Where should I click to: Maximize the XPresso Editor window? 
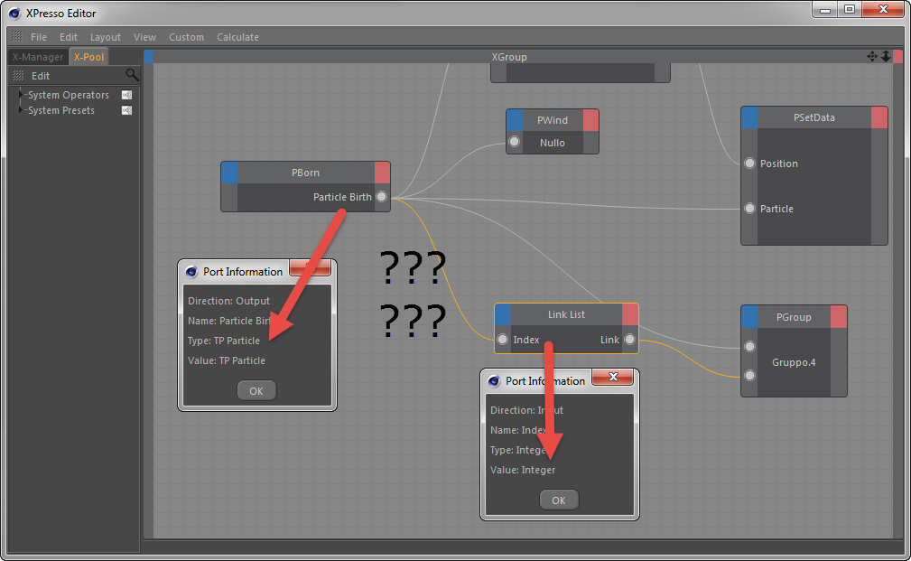[x=850, y=9]
